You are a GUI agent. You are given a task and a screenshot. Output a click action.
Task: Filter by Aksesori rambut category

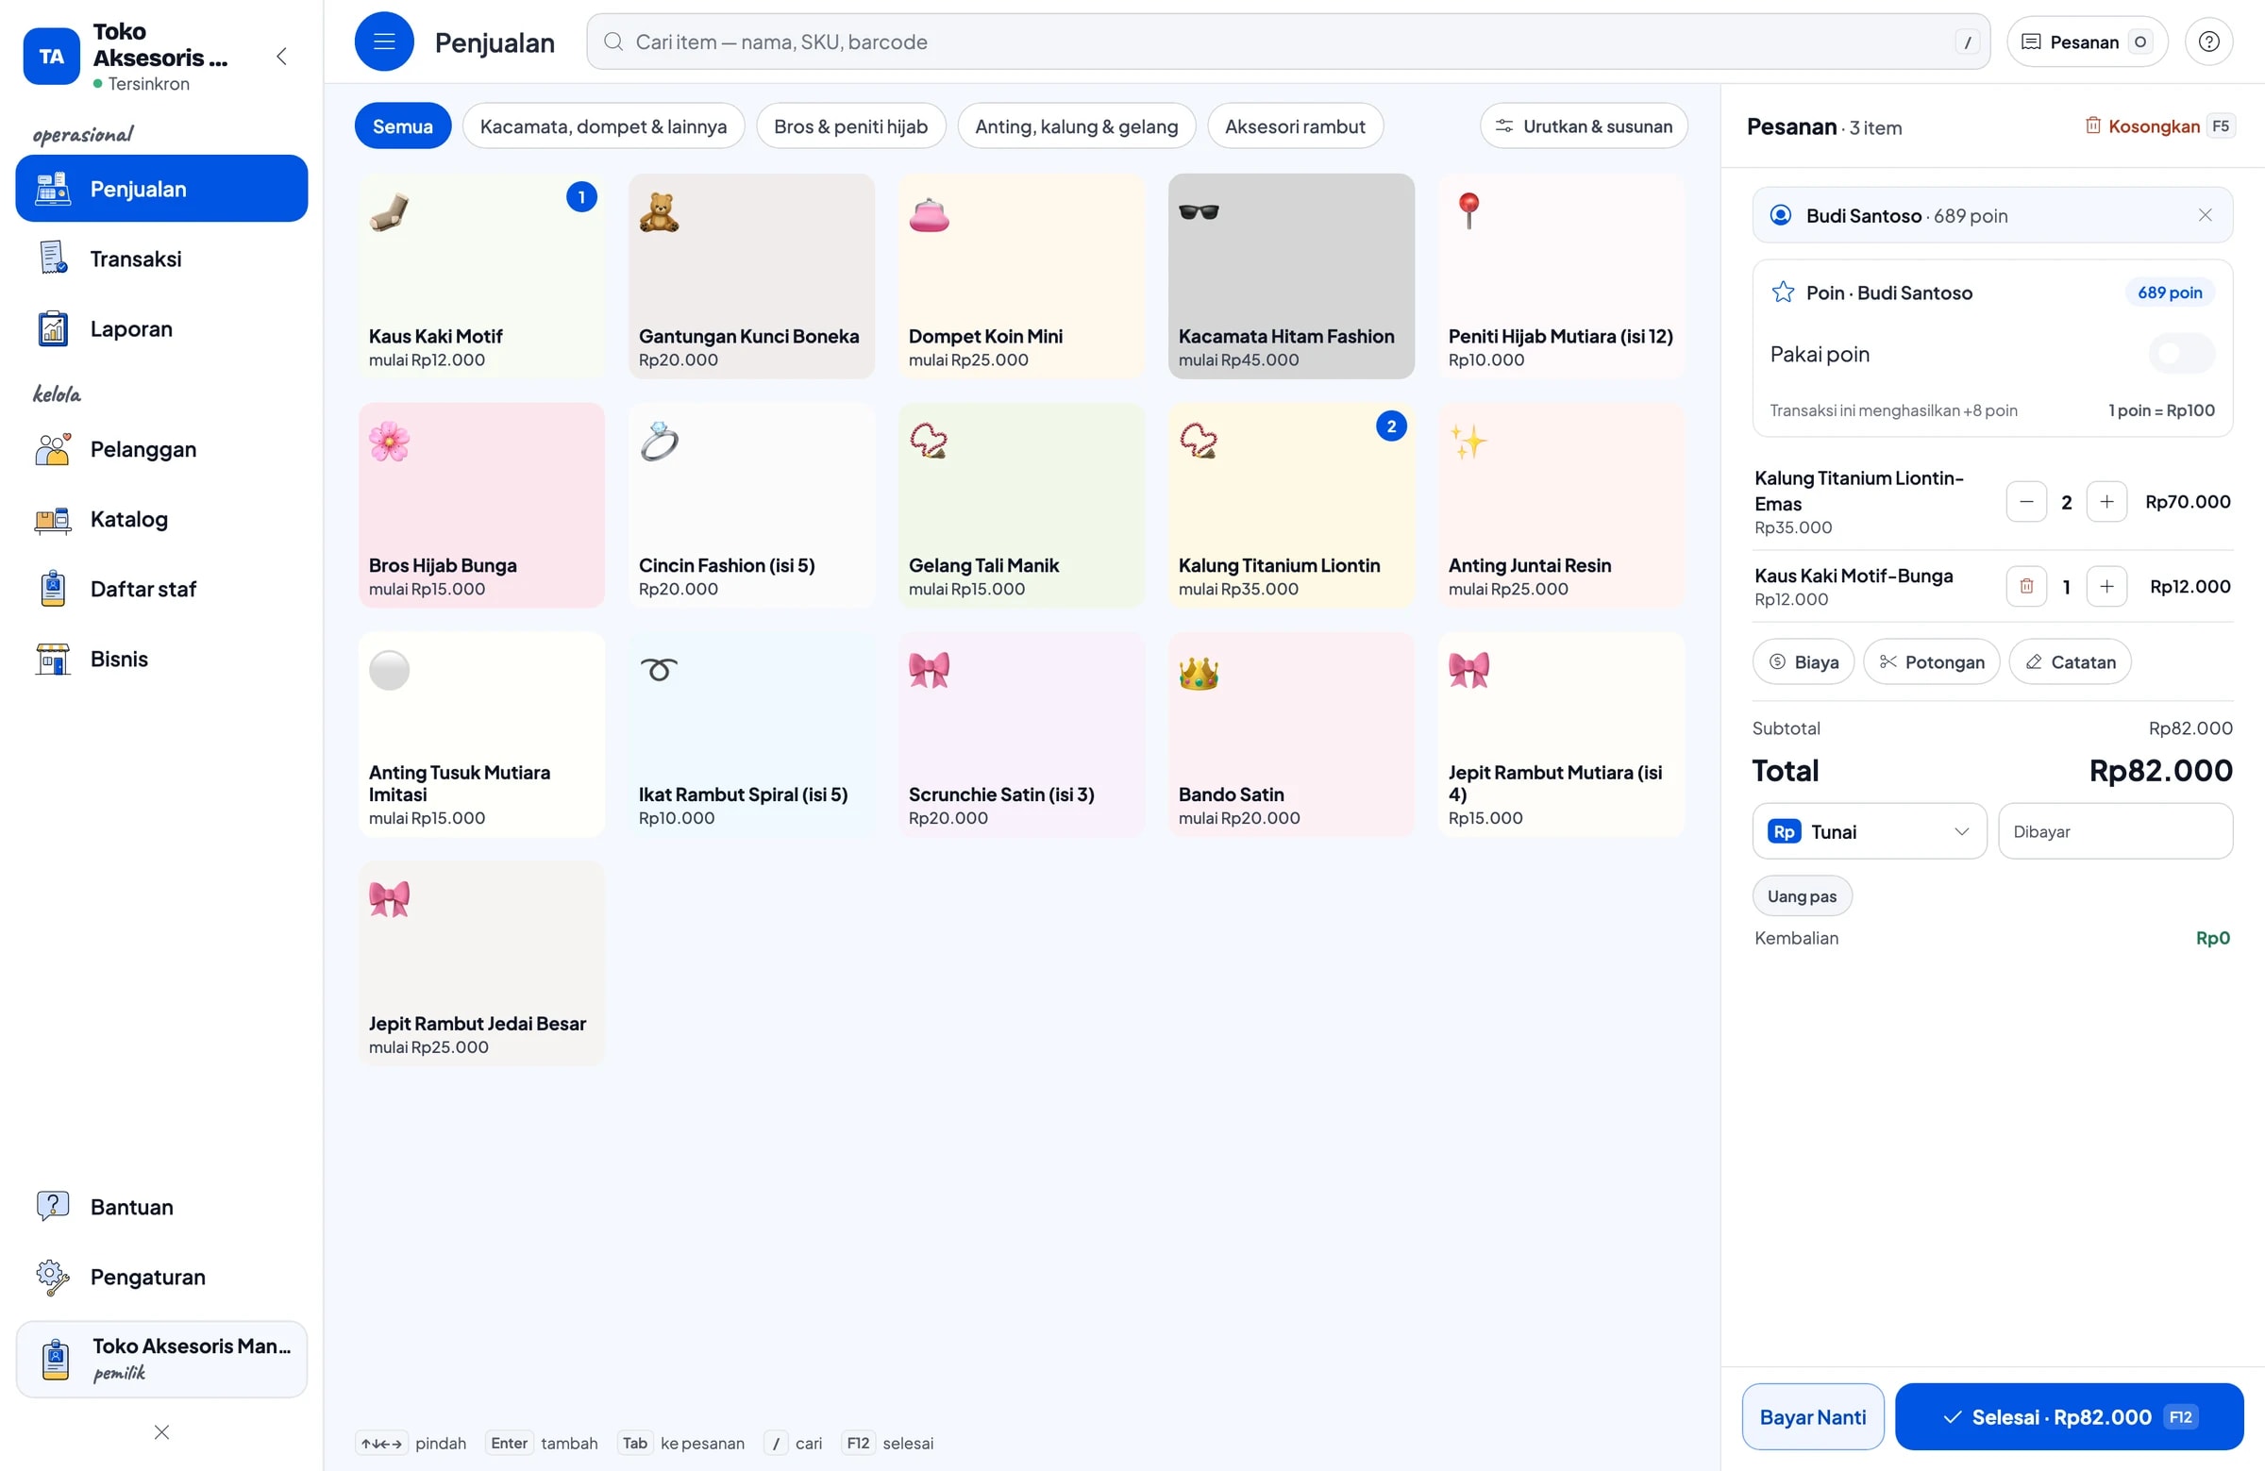(x=1294, y=126)
